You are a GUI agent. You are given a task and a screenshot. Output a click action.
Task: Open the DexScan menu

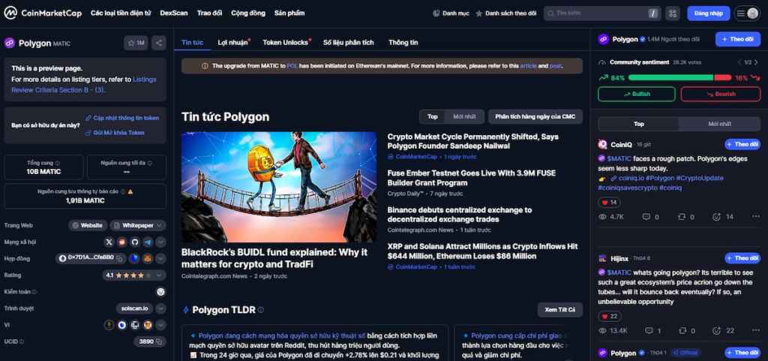pyautogui.click(x=174, y=14)
